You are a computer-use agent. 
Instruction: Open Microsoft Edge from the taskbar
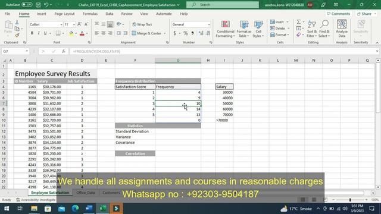[76, 209]
